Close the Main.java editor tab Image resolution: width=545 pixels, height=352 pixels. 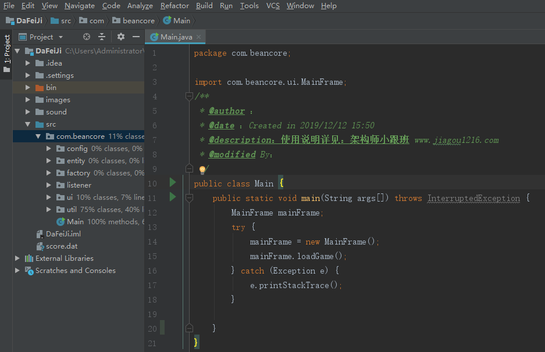point(198,37)
